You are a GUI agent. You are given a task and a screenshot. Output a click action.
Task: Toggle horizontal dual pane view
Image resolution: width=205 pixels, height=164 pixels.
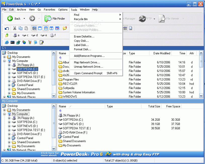(x=46, y=28)
